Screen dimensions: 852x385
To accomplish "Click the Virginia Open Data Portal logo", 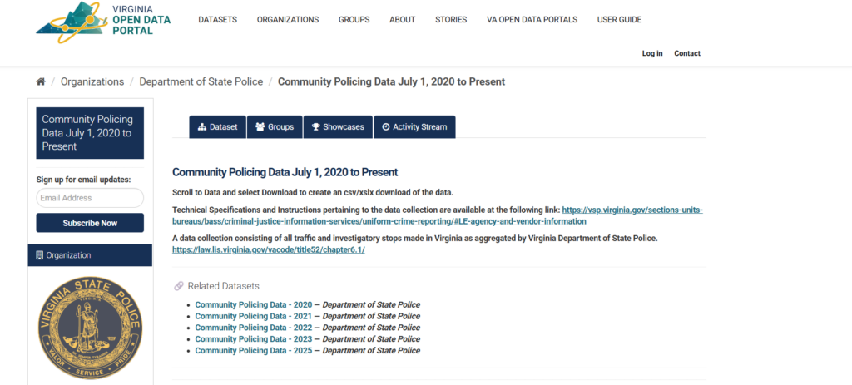I will point(103,20).
